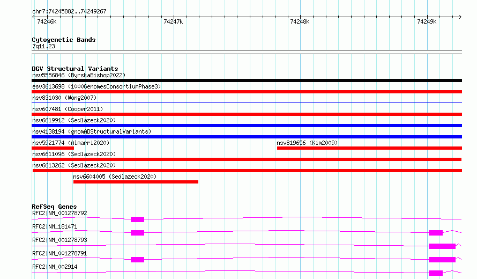Open variant label nsv5556846 (ByrskaBishop2022)
Image resolution: width=477 pixels, height=279 pixels.
(79, 75)
